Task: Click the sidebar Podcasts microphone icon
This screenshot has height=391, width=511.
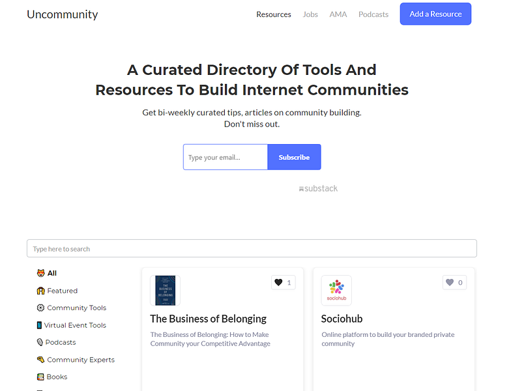Action: click(40, 342)
